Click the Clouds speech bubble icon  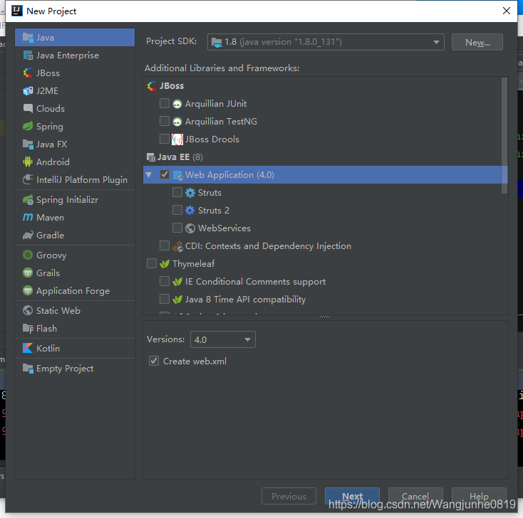[x=28, y=108]
